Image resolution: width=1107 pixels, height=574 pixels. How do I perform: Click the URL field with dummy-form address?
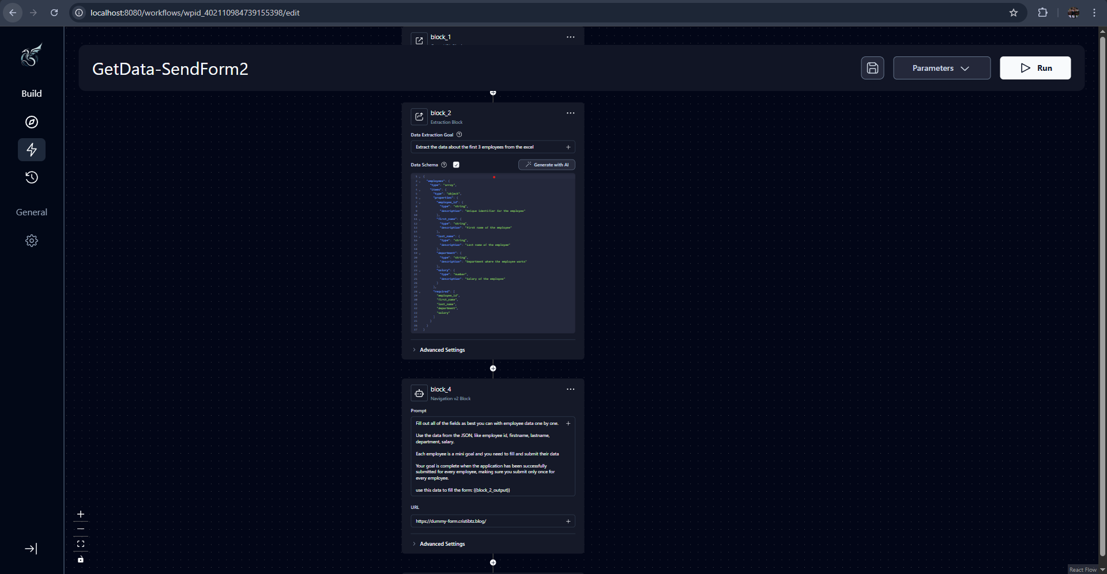click(493, 521)
